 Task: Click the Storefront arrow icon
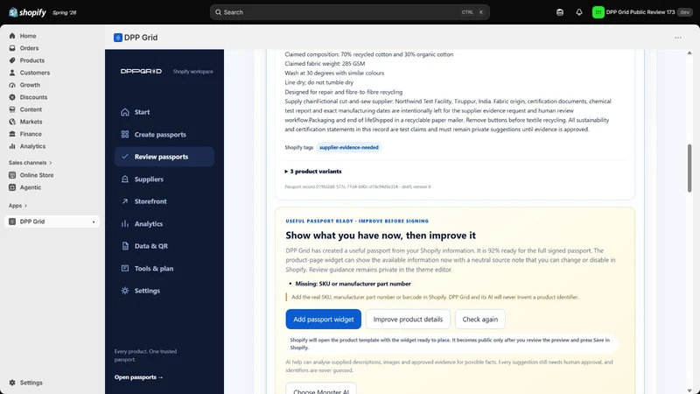pos(125,201)
